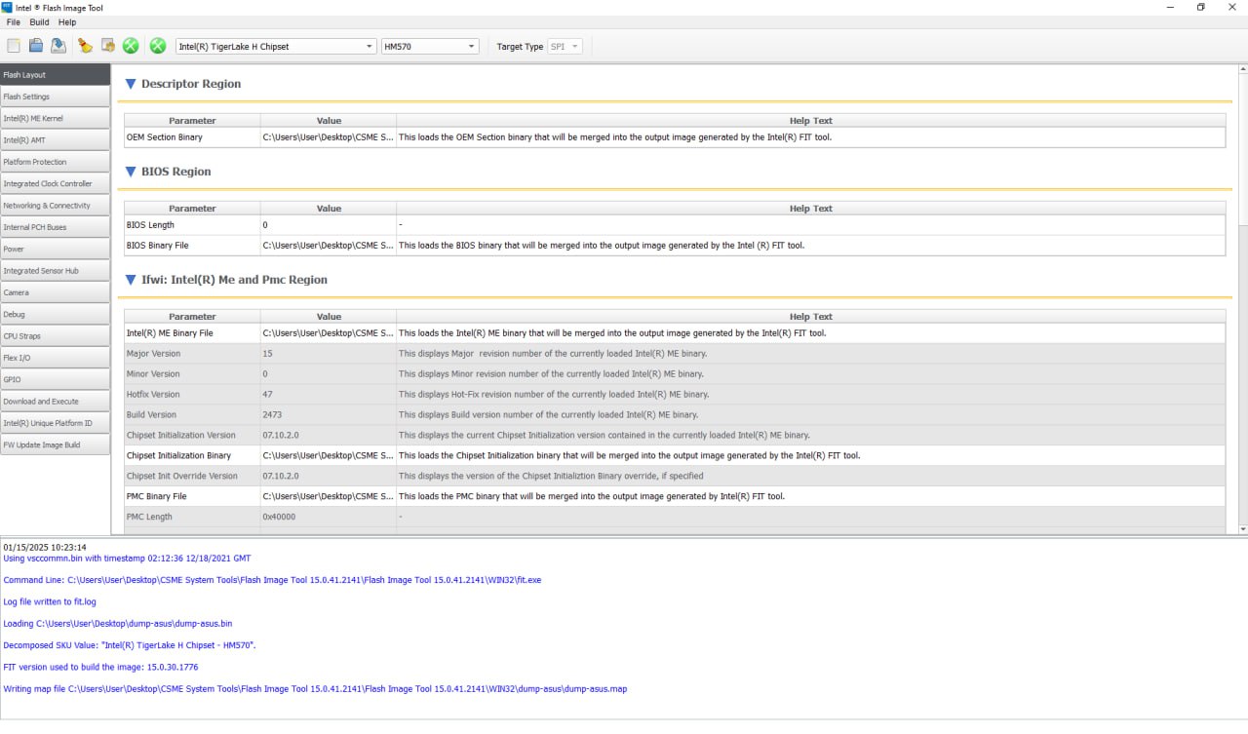
Task: Select the Flash Settings tab
Action: (x=55, y=97)
